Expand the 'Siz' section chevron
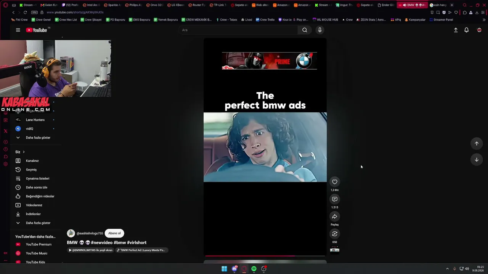 click(24, 152)
